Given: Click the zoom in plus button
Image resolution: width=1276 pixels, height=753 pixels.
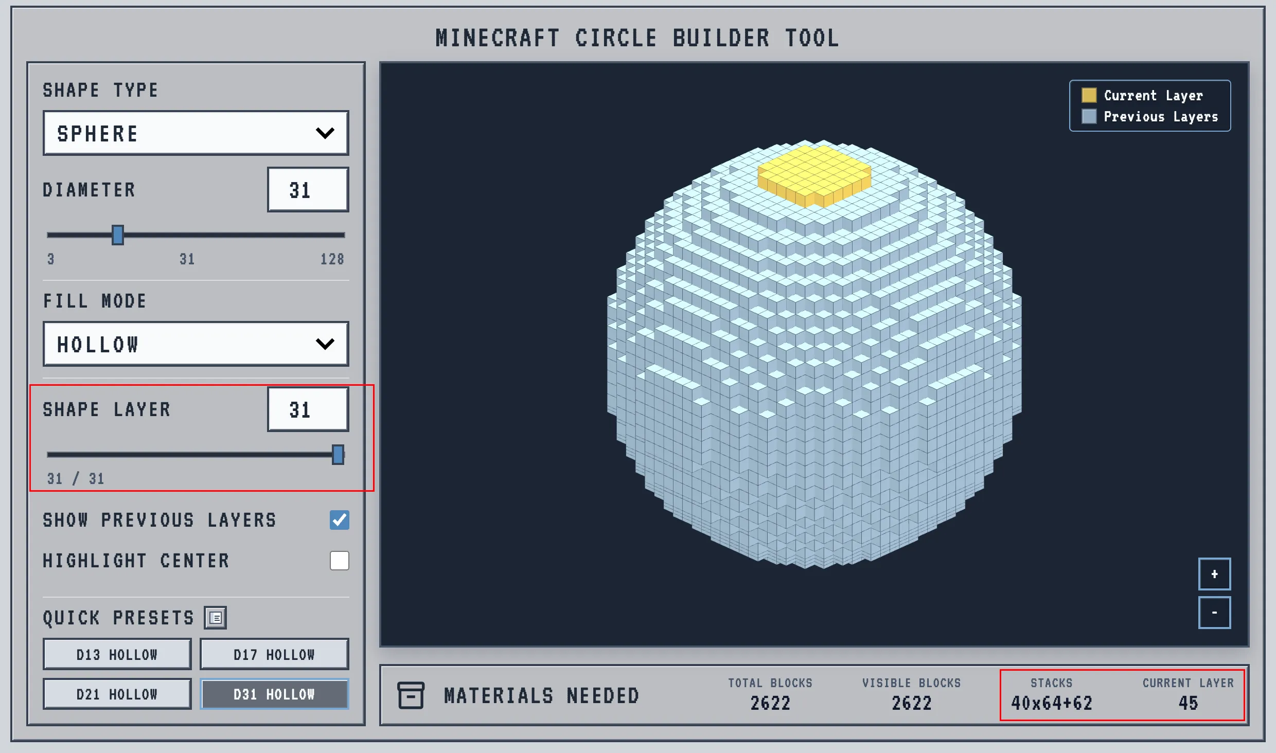Looking at the screenshot, I should [1214, 574].
